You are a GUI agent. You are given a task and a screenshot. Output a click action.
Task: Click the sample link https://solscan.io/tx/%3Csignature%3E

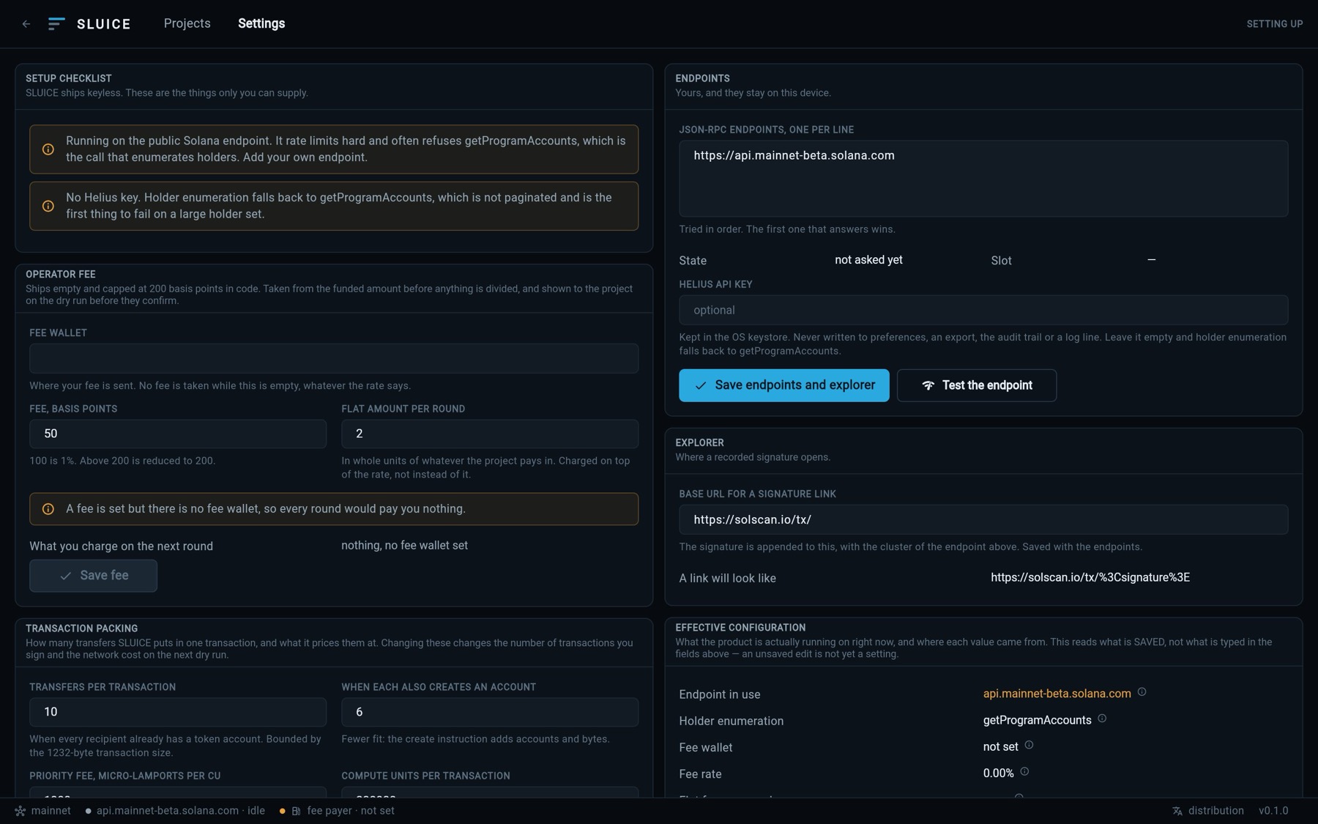(1090, 578)
